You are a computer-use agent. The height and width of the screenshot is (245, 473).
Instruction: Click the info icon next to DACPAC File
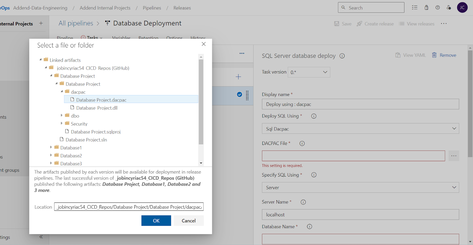(302, 143)
